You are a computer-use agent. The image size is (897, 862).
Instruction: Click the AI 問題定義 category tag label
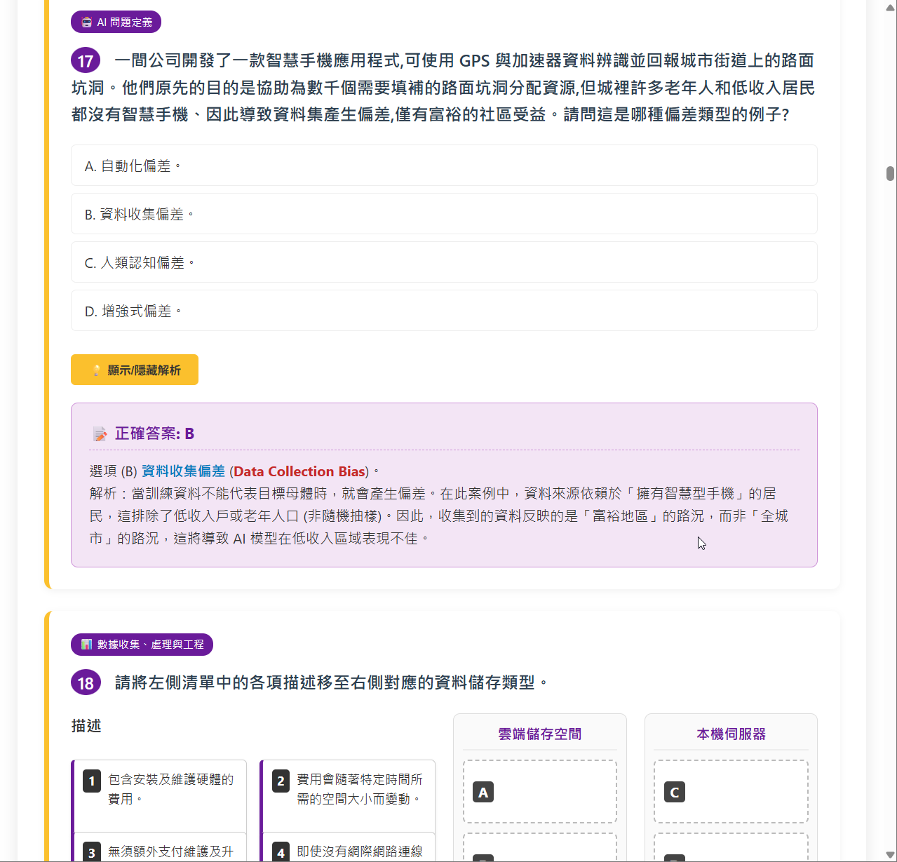click(116, 22)
